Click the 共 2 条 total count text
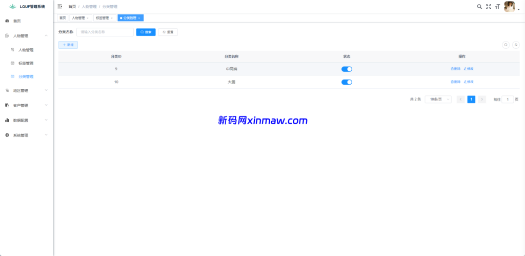This screenshot has width=525, height=256. click(415, 100)
